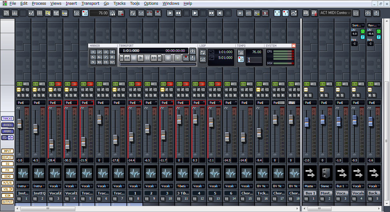The image size is (390, 212).
Task: Toggle FX section display
Action: [x=7, y=170]
